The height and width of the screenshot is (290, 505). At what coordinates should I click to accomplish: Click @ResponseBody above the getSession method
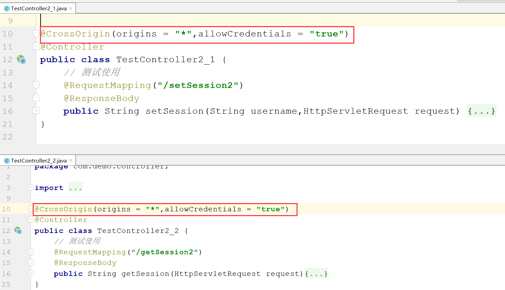coord(85,263)
